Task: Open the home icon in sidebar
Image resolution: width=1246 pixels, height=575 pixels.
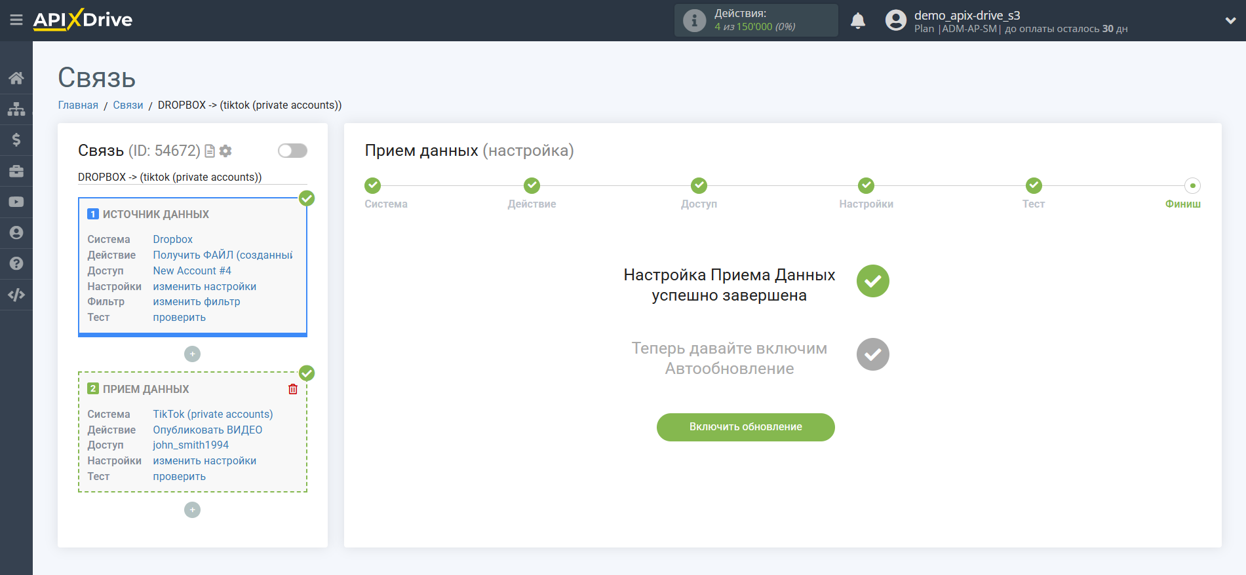Action: click(x=16, y=78)
